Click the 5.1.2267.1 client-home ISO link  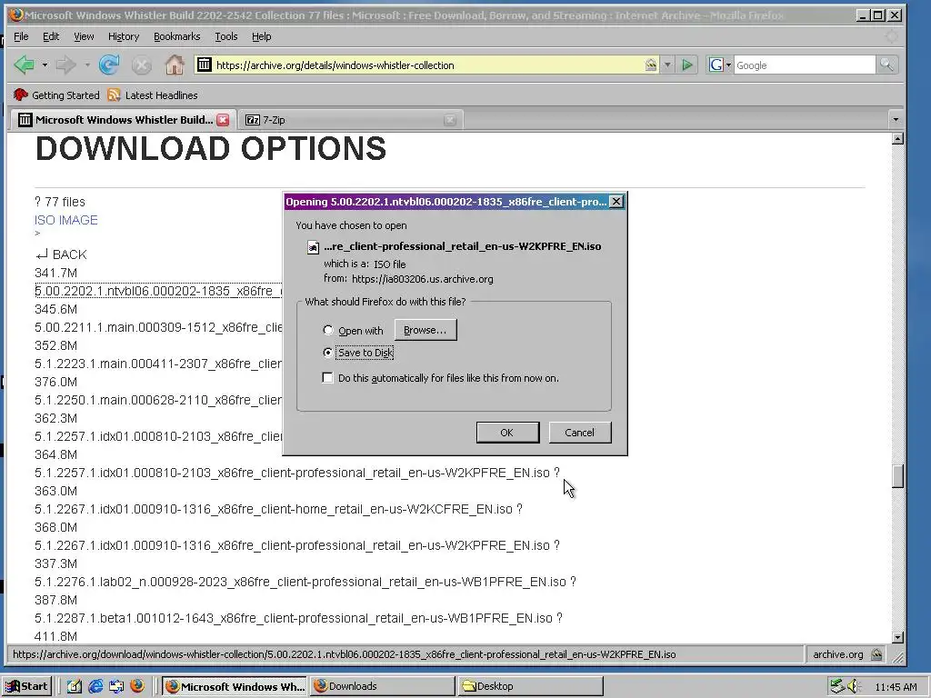click(x=273, y=509)
